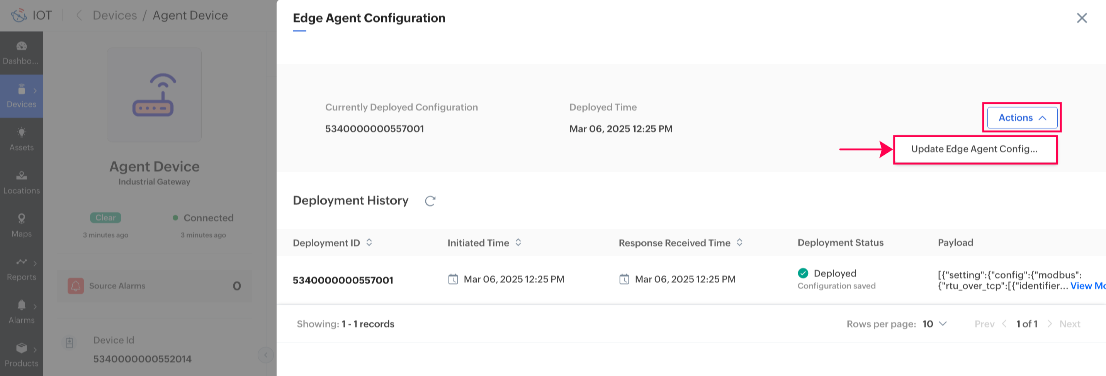Collapse the Actions dropdown button
The image size is (1106, 376).
point(1022,118)
